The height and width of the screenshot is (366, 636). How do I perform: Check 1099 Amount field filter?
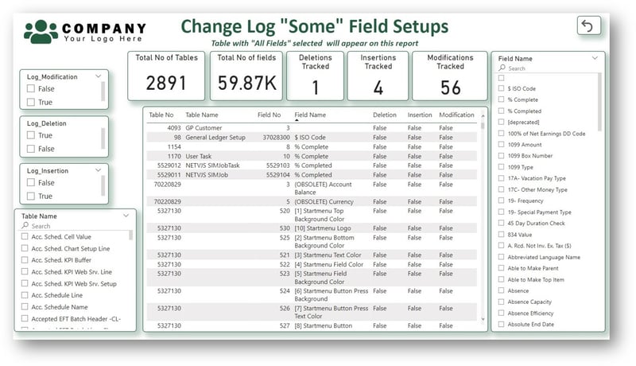coord(502,144)
